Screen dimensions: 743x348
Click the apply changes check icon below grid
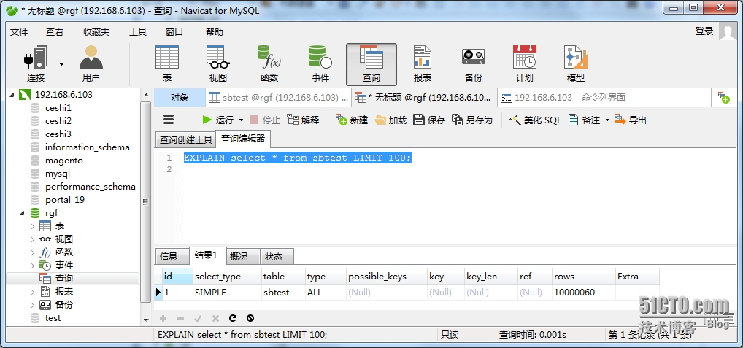click(x=198, y=319)
